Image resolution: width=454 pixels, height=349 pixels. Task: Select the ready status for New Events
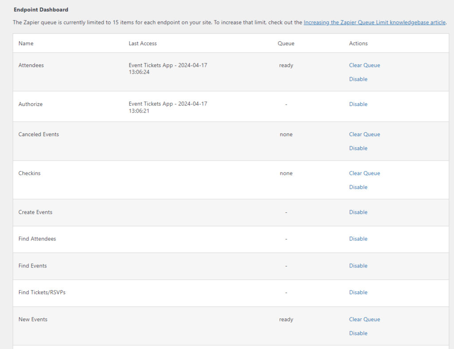pos(286,319)
